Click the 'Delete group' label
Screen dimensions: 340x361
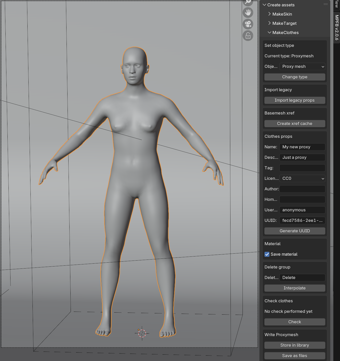(x=277, y=267)
